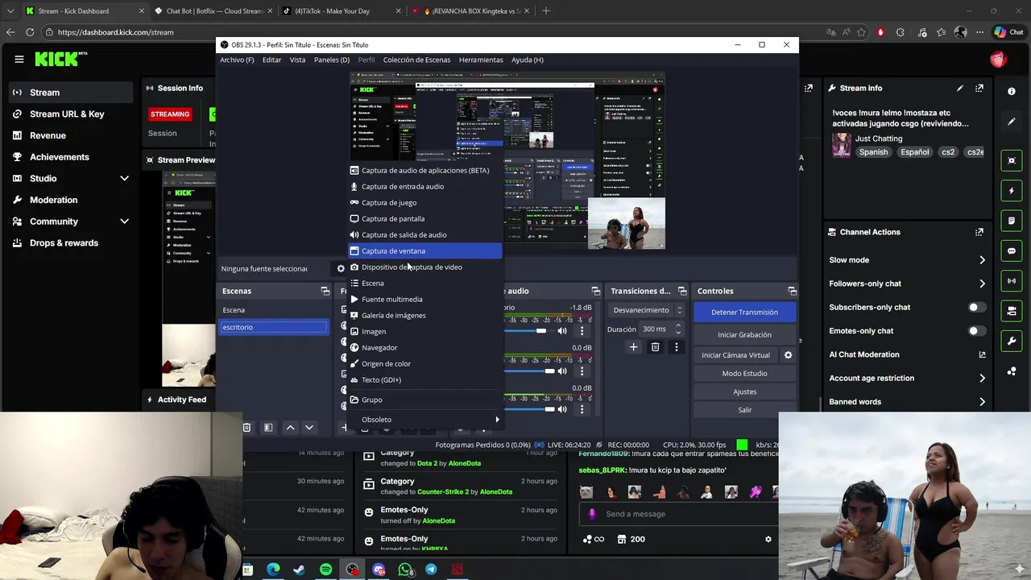Open the Herramientas menu in OBS

(x=481, y=60)
